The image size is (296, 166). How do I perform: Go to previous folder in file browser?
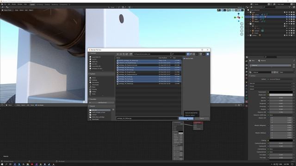pyautogui.click(x=118, y=54)
